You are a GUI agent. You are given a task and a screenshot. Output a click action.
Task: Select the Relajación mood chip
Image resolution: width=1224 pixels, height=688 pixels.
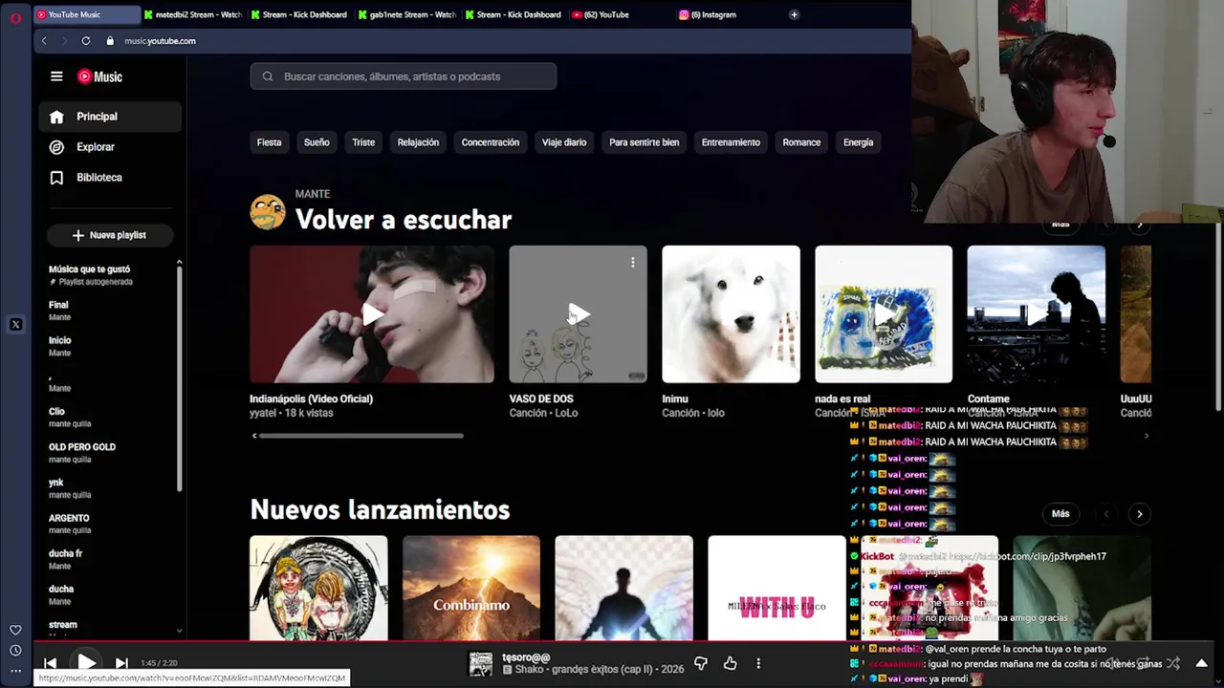pyautogui.click(x=418, y=142)
